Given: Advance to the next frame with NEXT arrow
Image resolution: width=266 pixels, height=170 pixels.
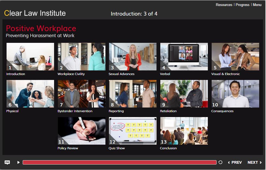Looking at the screenshot, I should 253,162.
